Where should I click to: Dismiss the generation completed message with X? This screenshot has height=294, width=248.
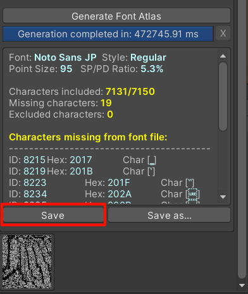coord(223,34)
